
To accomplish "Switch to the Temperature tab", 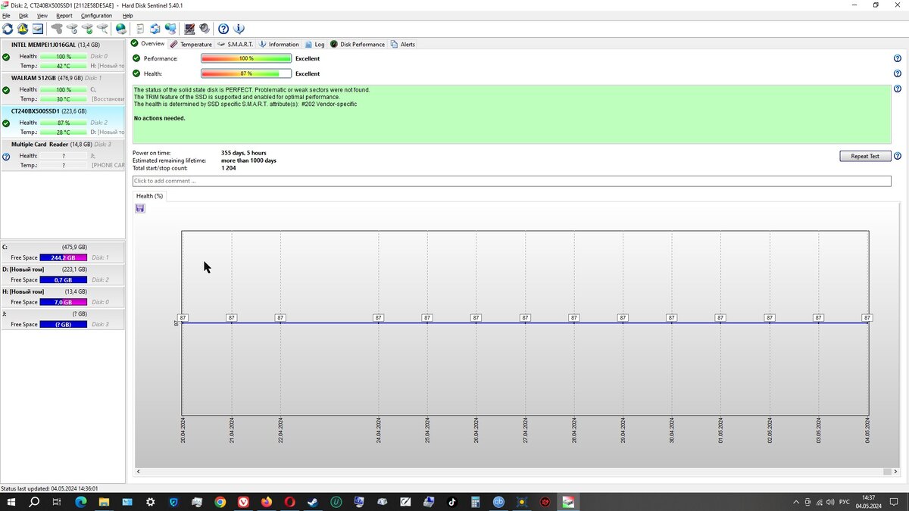I will (x=190, y=44).
